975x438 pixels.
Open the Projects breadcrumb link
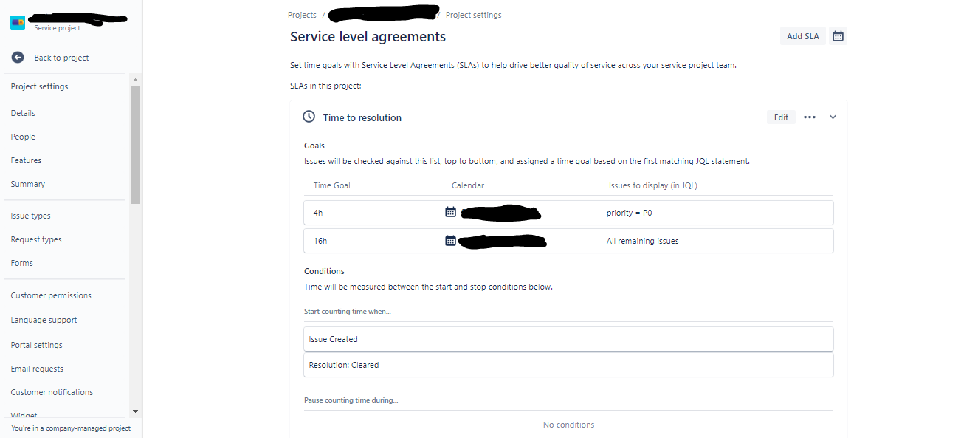pyautogui.click(x=302, y=14)
